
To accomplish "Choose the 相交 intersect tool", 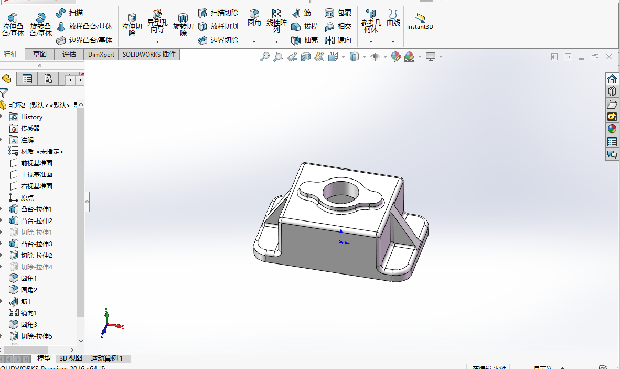I will (338, 26).
